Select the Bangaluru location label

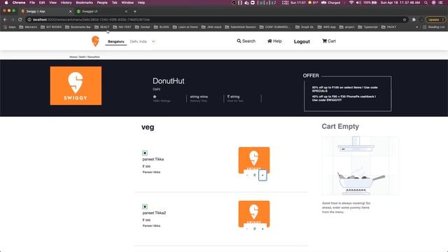[116, 42]
